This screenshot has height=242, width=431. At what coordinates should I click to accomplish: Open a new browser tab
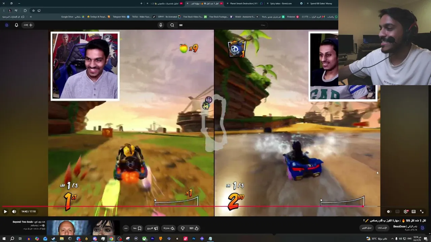141,3
